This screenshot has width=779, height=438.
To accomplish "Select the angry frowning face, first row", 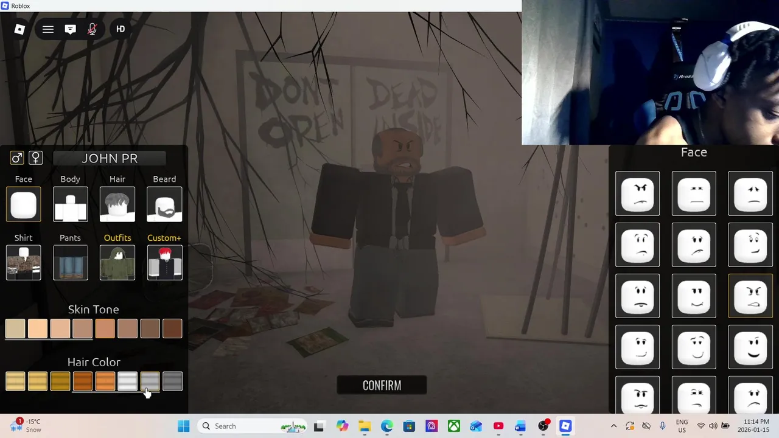I will [637, 193].
